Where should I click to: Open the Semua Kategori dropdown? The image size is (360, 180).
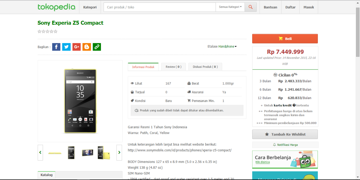(230, 7)
